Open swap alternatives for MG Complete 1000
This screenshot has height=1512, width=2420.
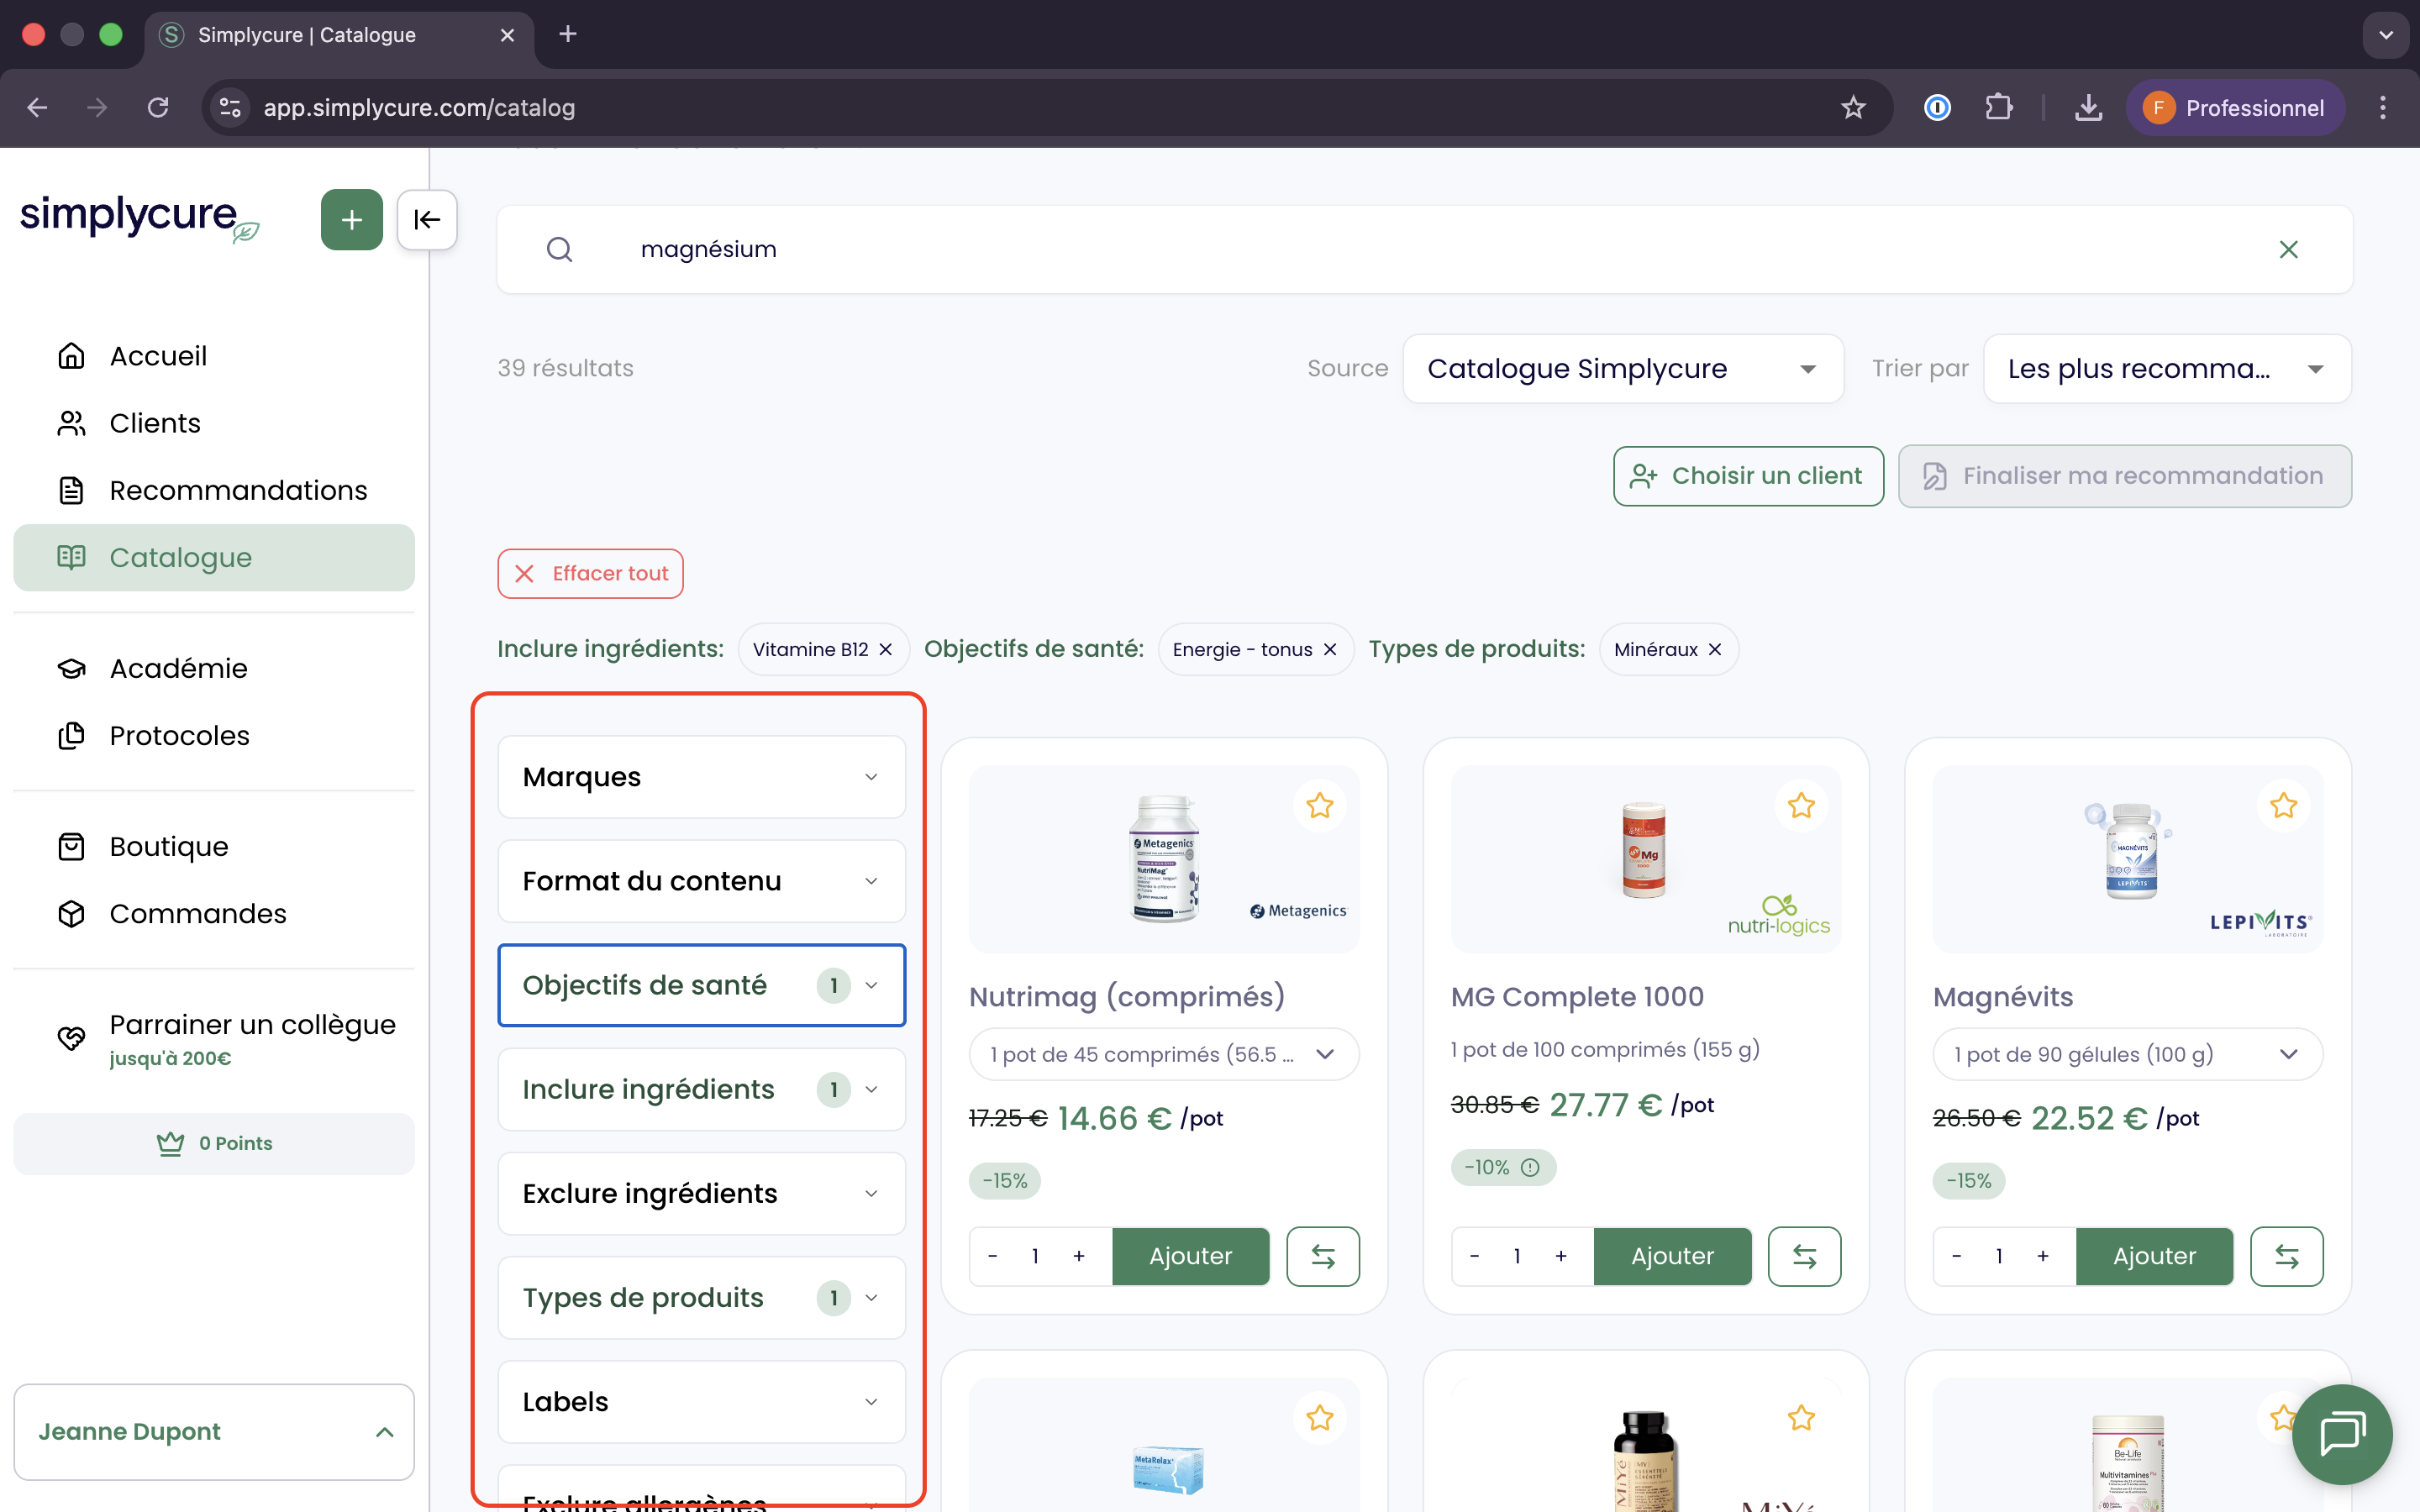point(1804,1256)
